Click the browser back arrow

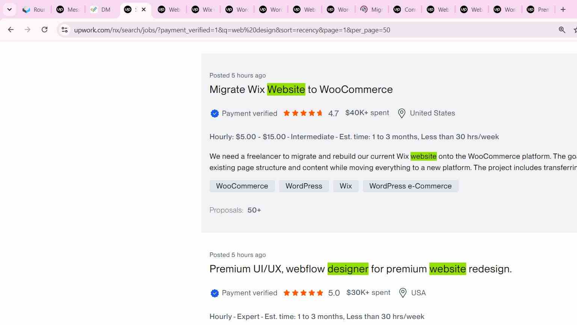coord(11,30)
